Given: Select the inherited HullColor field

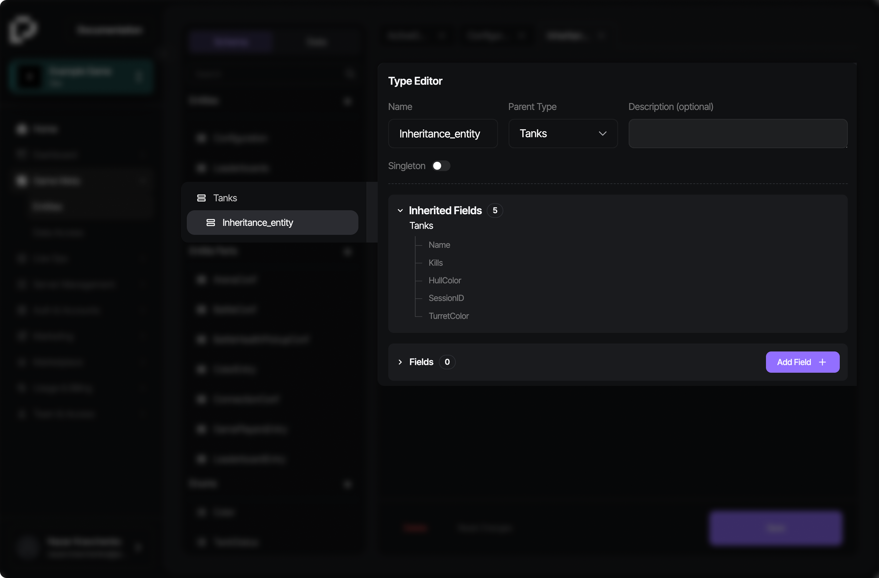Looking at the screenshot, I should [x=445, y=280].
